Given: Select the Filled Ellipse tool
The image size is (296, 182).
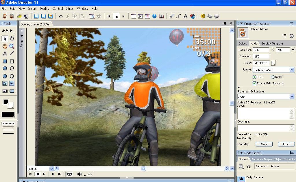Looking at the screenshot, I should pyautogui.click(x=5, y=76).
